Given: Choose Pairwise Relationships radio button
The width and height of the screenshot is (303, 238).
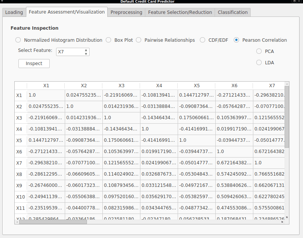Looking at the screenshot, I should (x=139, y=40).
